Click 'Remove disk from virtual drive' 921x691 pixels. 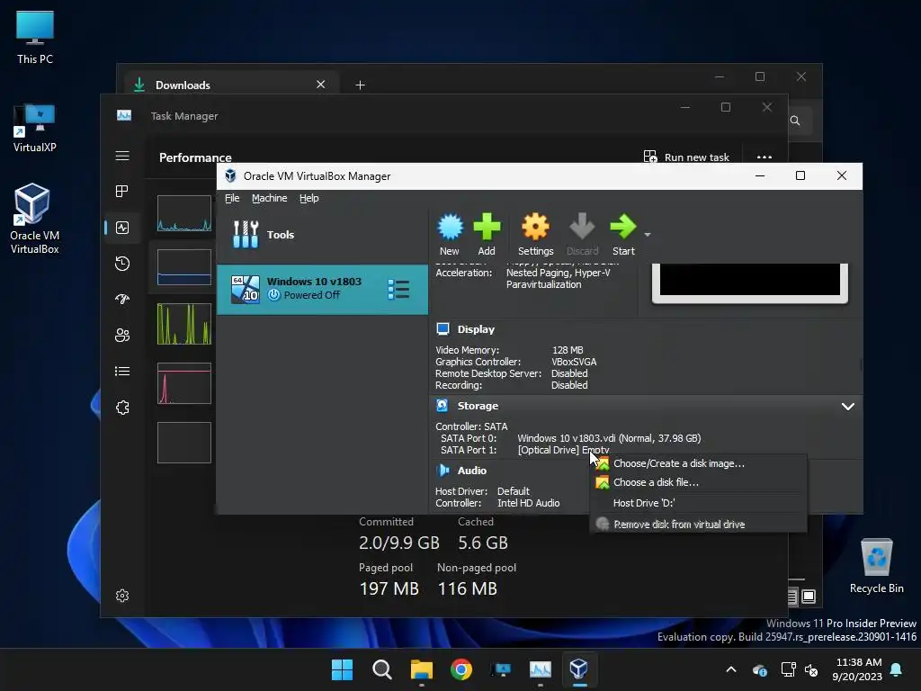[698, 525]
